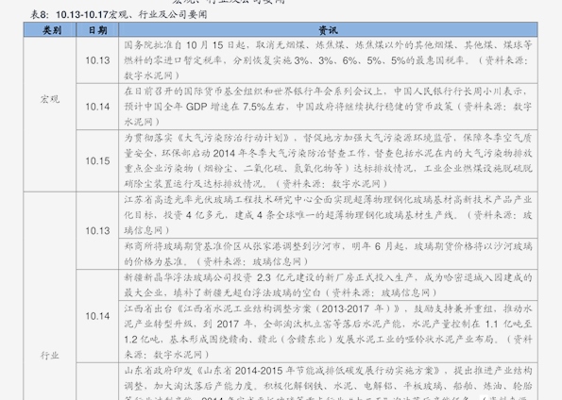Click the 资讯 column header

pyautogui.click(x=328, y=30)
